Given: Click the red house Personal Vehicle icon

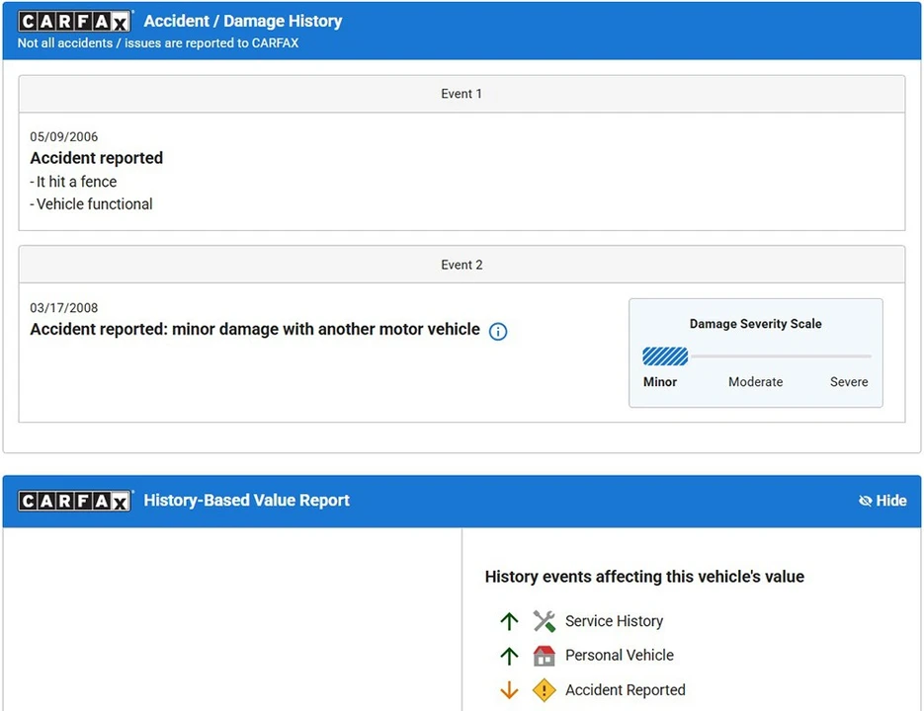Looking at the screenshot, I should coord(544,655).
